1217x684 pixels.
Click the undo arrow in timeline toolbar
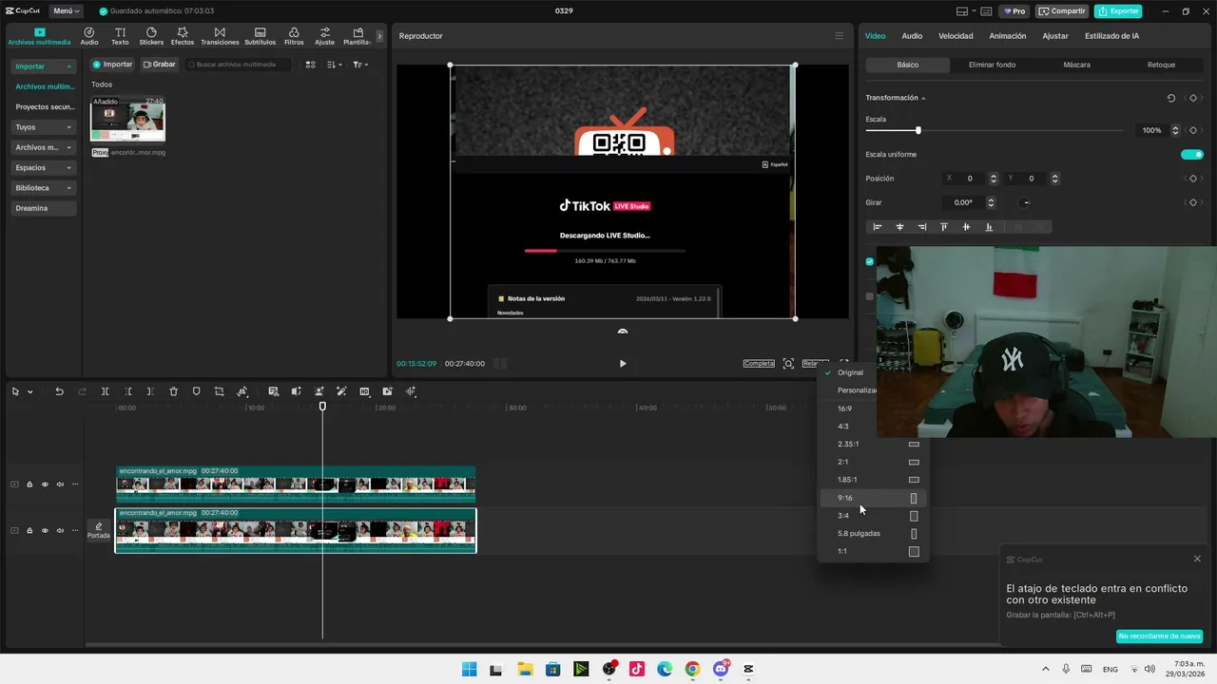pyautogui.click(x=59, y=391)
